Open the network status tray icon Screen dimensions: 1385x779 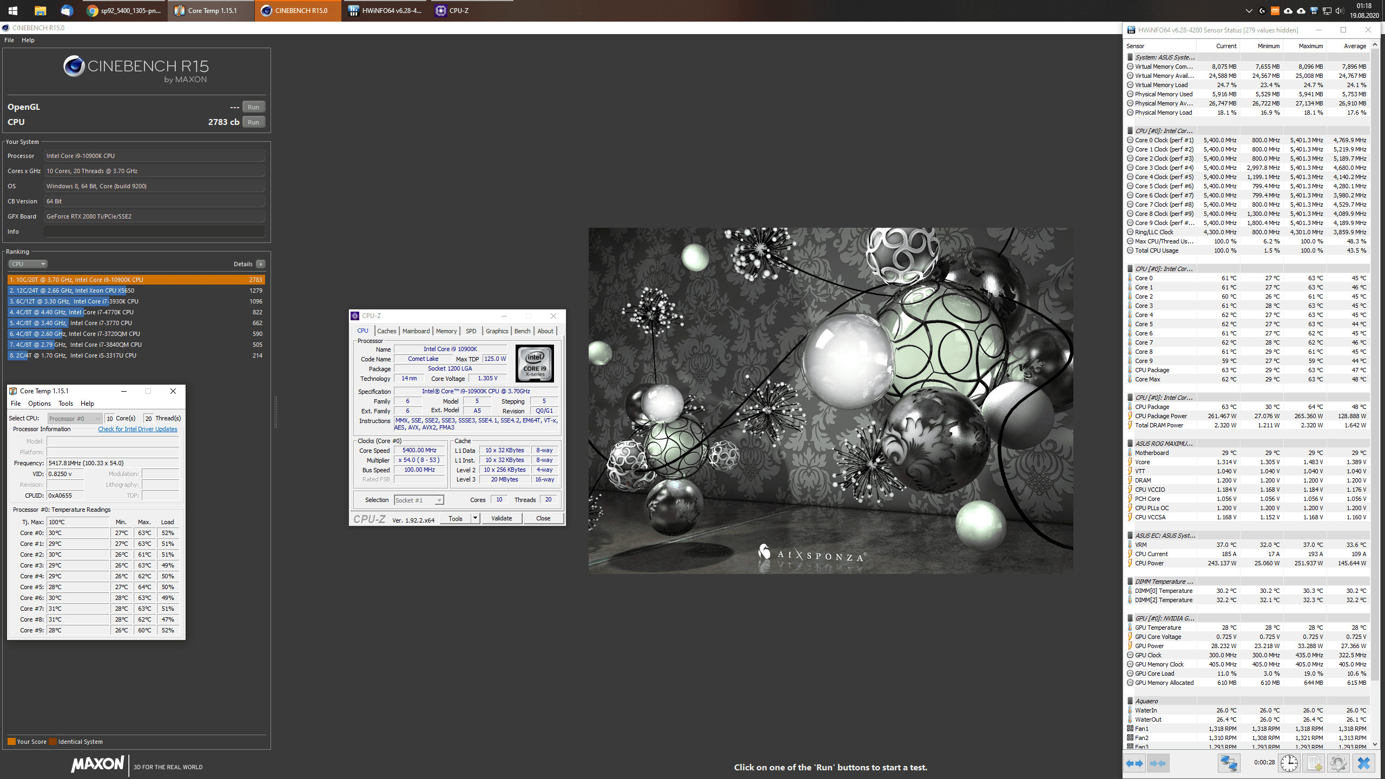(1327, 11)
